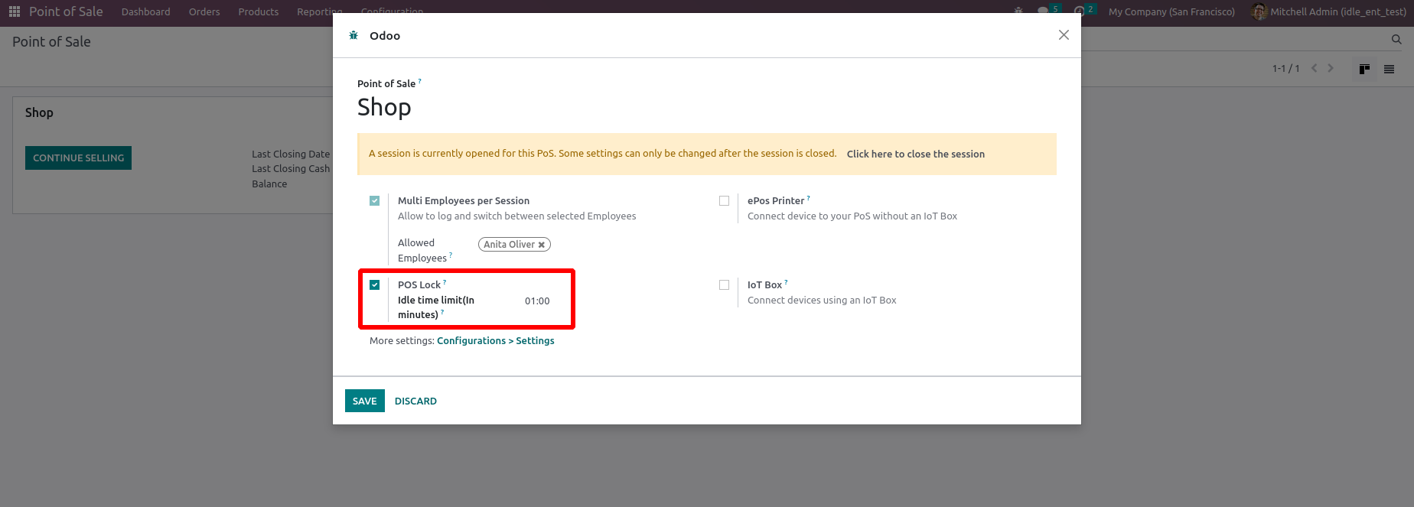
Task: Switch to list view icon
Action: [1389, 69]
